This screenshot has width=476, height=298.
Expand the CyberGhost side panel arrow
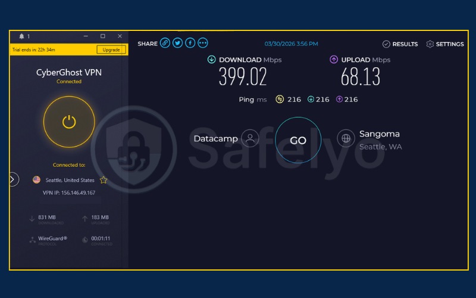[x=13, y=179]
